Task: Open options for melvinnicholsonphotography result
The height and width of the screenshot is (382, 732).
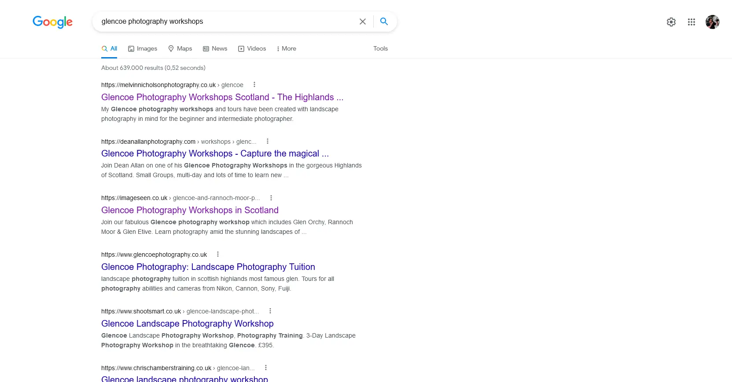Action: click(254, 85)
